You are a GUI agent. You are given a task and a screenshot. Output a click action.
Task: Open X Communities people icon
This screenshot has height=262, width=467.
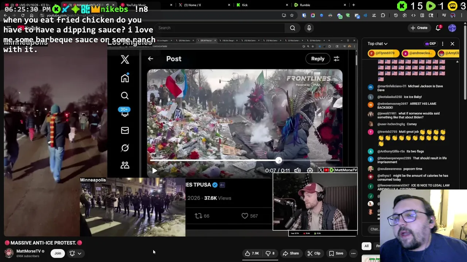(x=125, y=165)
